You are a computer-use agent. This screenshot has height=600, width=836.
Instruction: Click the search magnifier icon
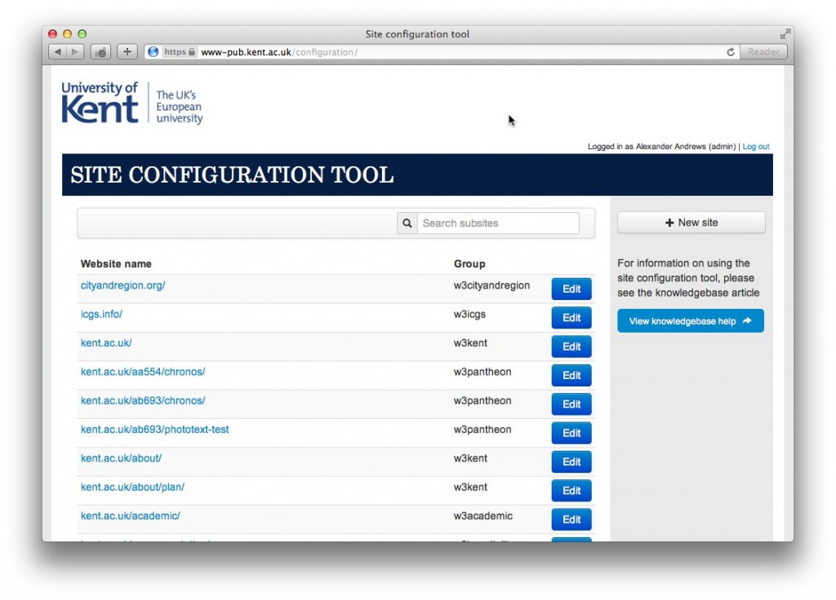pyautogui.click(x=407, y=223)
